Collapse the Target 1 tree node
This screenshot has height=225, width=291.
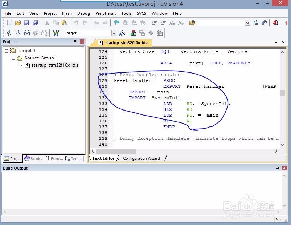coord(6,51)
